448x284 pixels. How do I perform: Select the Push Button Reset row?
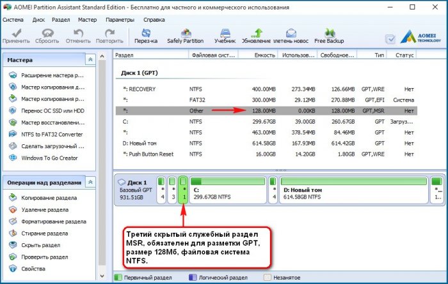[266, 154]
